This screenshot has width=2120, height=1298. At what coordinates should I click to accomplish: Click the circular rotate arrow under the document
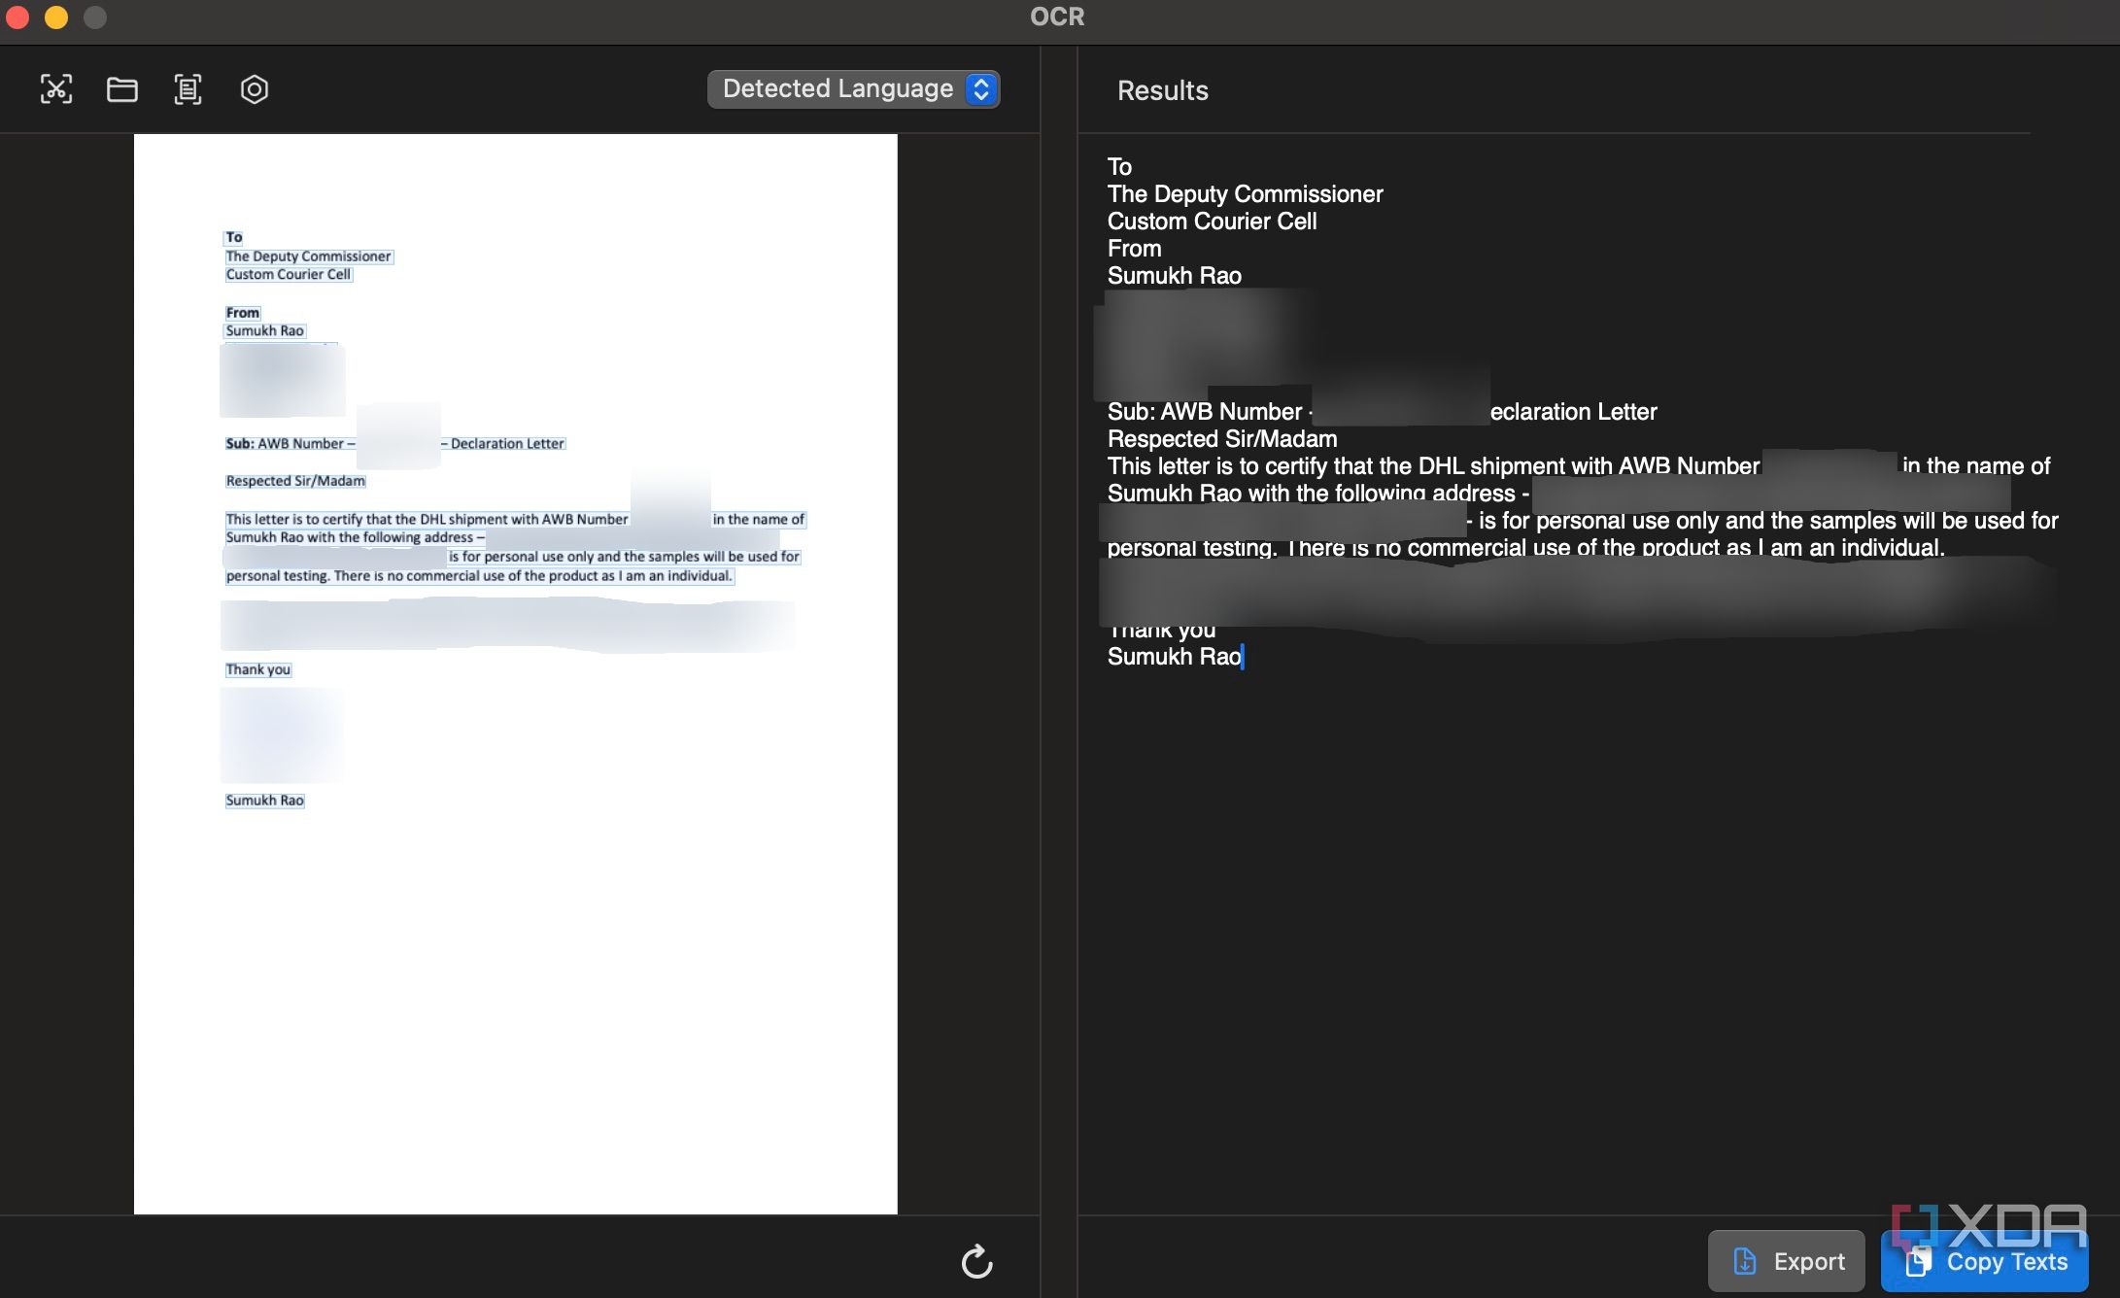(976, 1261)
